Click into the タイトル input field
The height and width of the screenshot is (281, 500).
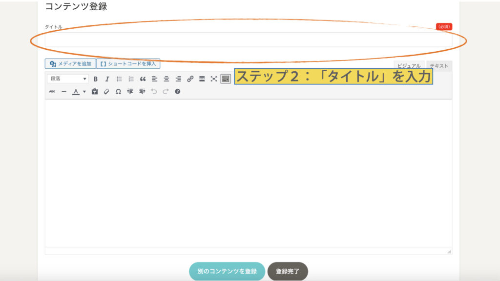tap(248, 40)
